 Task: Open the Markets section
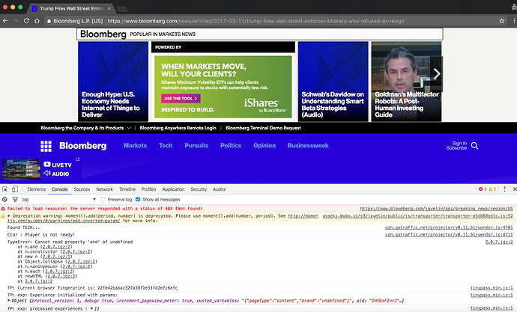(135, 145)
